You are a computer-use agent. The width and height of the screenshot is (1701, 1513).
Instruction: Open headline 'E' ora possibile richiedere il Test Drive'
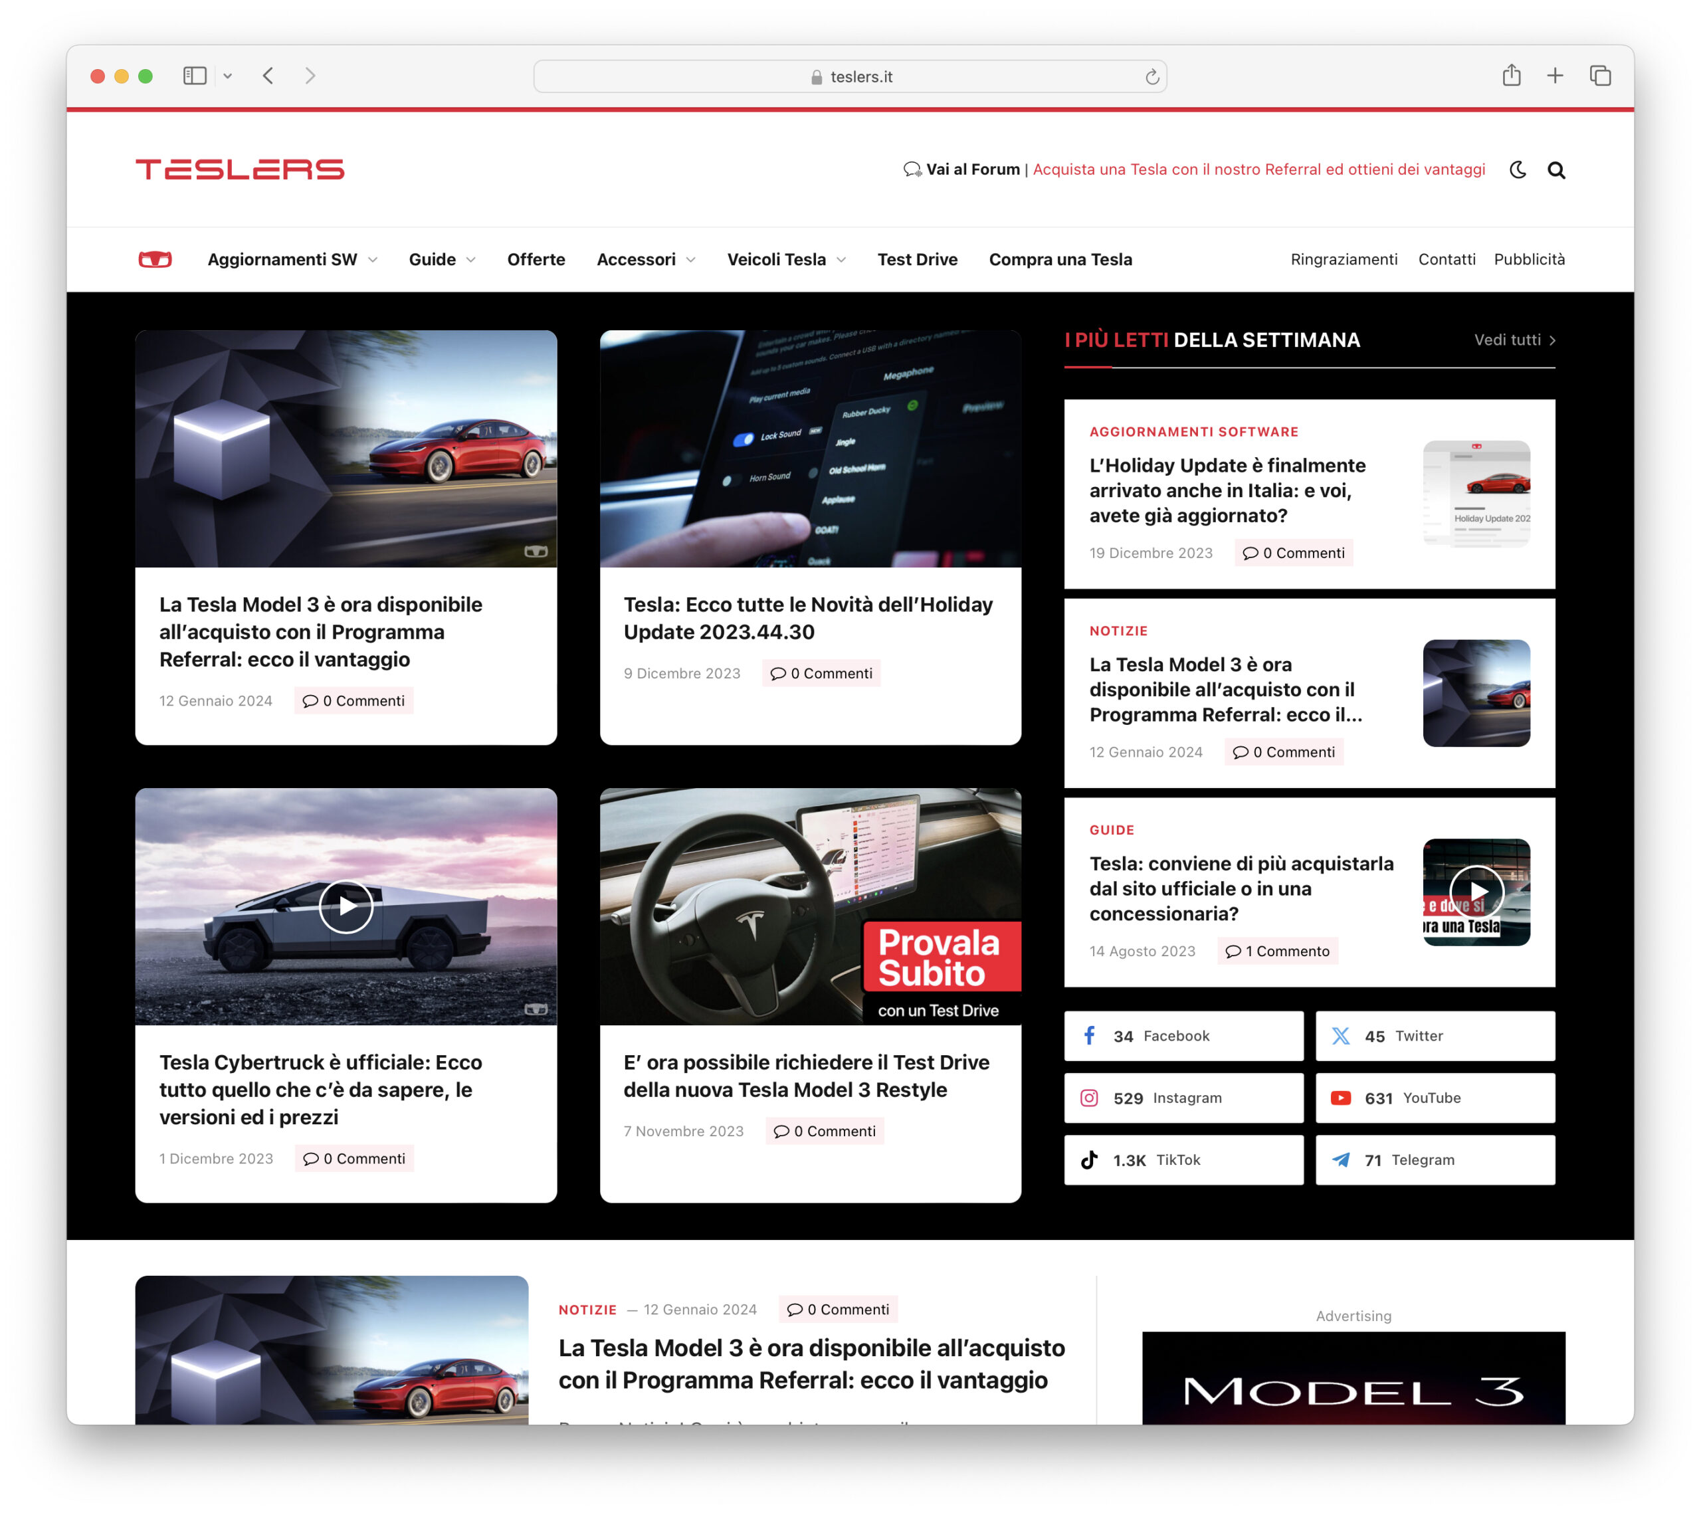tap(807, 1076)
